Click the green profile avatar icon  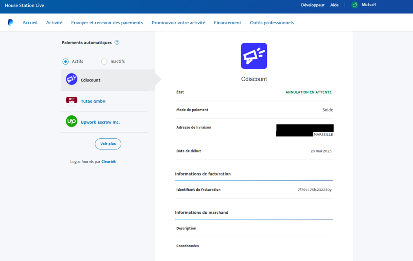point(355,5)
